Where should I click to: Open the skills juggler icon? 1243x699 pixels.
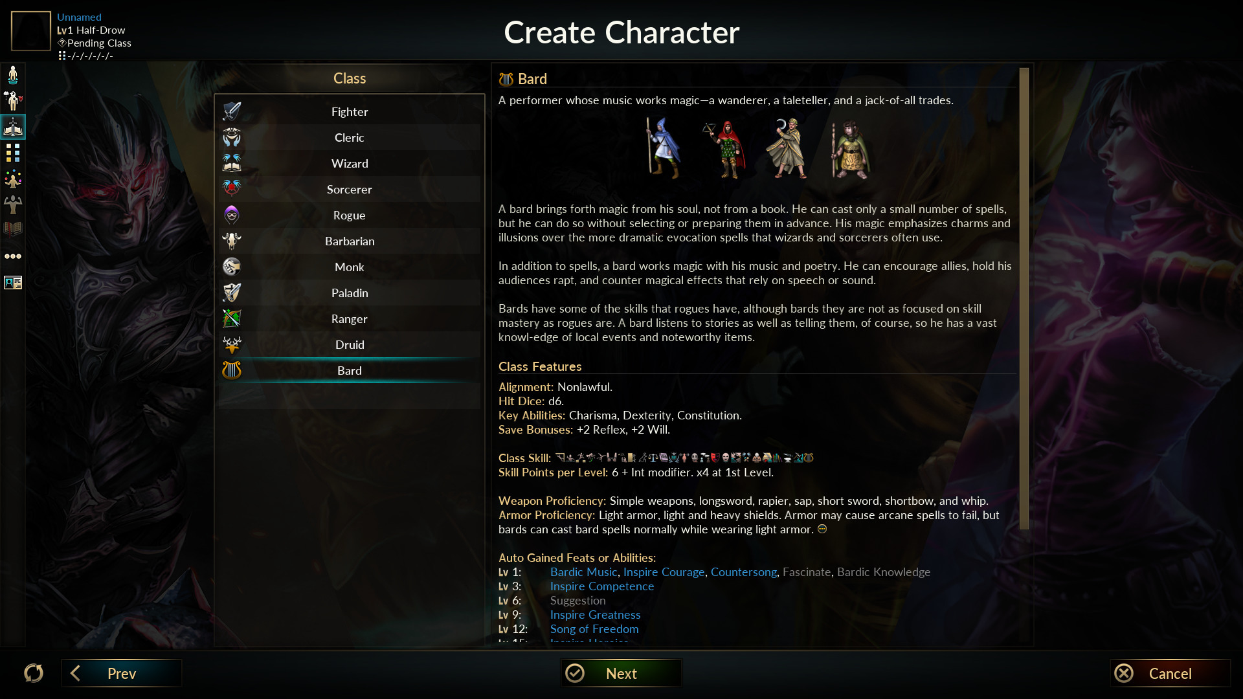13,179
